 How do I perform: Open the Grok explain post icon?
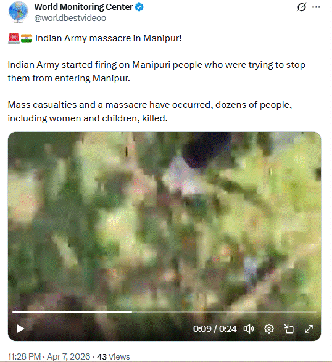pyautogui.click(x=302, y=7)
